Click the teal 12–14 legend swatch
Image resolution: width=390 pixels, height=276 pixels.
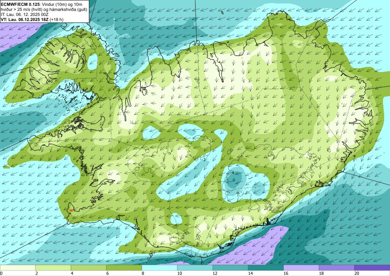[x=230, y=268]
